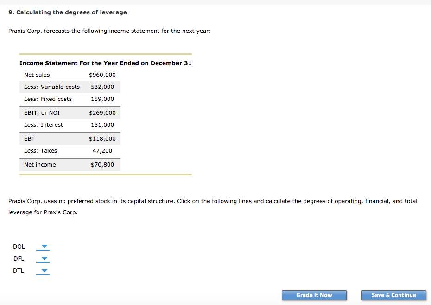Image resolution: width=431 pixels, height=305 pixels.
Task: Open the DFL dropdown
Action: tap(43, 259)
